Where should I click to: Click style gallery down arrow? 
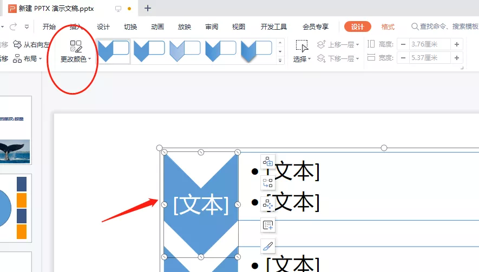click(x=280, y=51)
